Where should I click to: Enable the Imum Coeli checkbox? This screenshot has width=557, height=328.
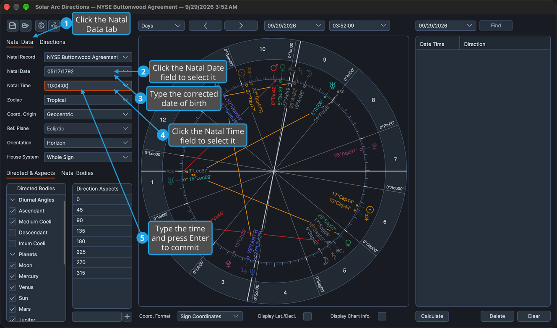coord(13,244)
